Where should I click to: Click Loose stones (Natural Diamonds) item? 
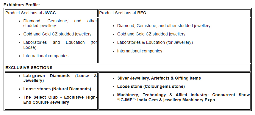(x=57, y=89)
